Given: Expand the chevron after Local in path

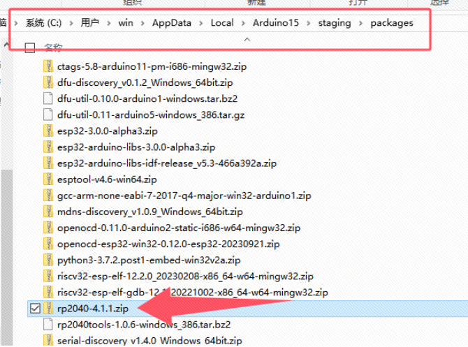Looking at the screenshot, I should (243, 23).
